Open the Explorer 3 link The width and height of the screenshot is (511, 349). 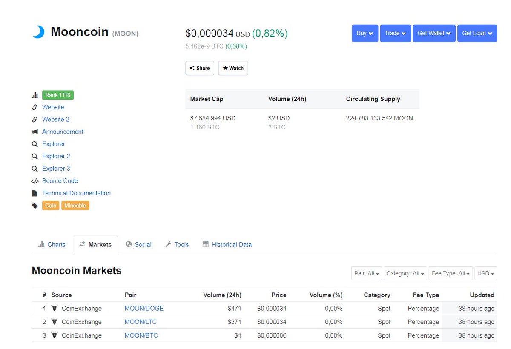tap(56, 169)
